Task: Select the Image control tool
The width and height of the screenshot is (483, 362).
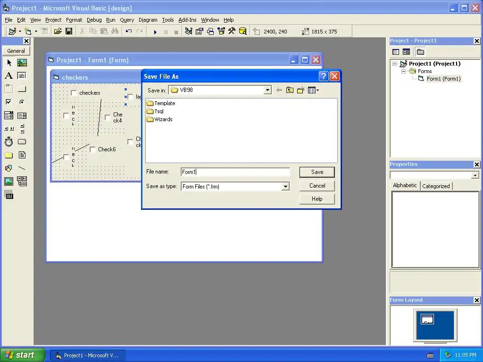Action: [x=9, y=181]
